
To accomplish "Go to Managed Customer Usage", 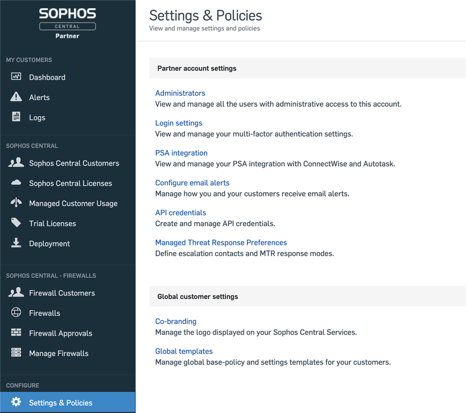I will pyautogui.click(x=73, y=203).
